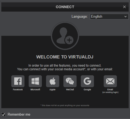Screen dimensions: 130x119
Task: Click the CONNECT title bar
Action: coord(65,7)
